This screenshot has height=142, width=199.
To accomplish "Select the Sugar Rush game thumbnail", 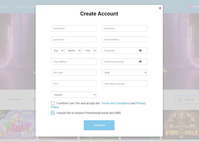I will 18,125.
